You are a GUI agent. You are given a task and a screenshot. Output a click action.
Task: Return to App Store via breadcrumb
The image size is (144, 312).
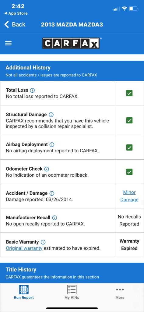[16, 13]
